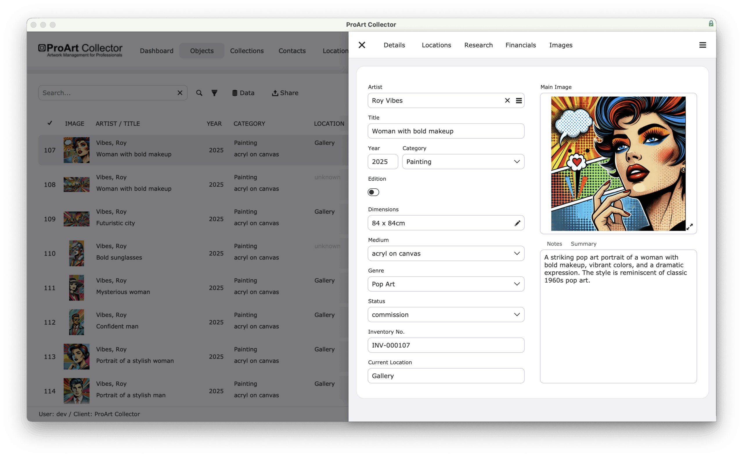
Task: Open thumbnail of Bold sunglasses
Action: [77, 253]
